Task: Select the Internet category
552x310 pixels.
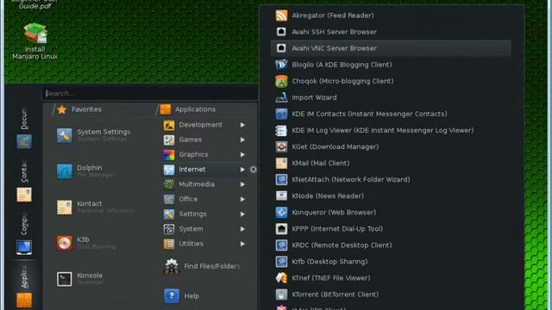Action: (x=204, y=170)
